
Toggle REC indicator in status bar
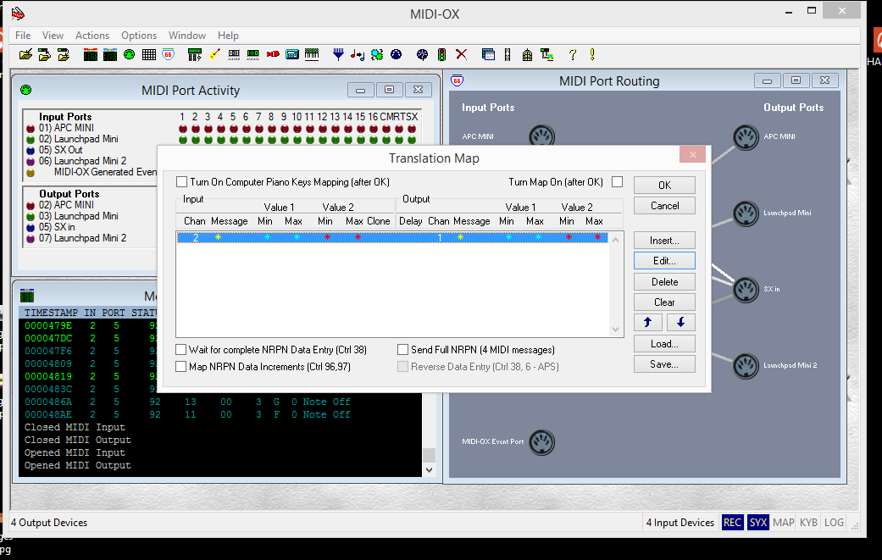click(732, 523)
